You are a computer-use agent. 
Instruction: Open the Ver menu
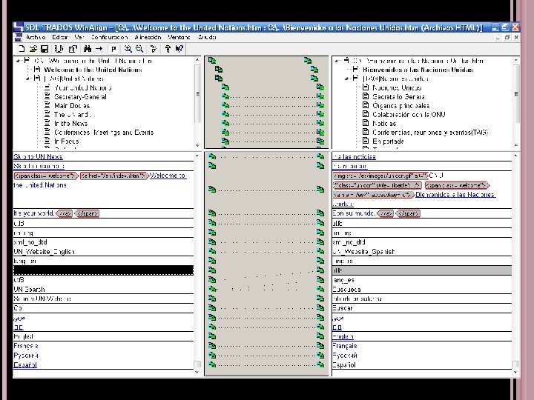pyautogui.click(x=79, y=37)
